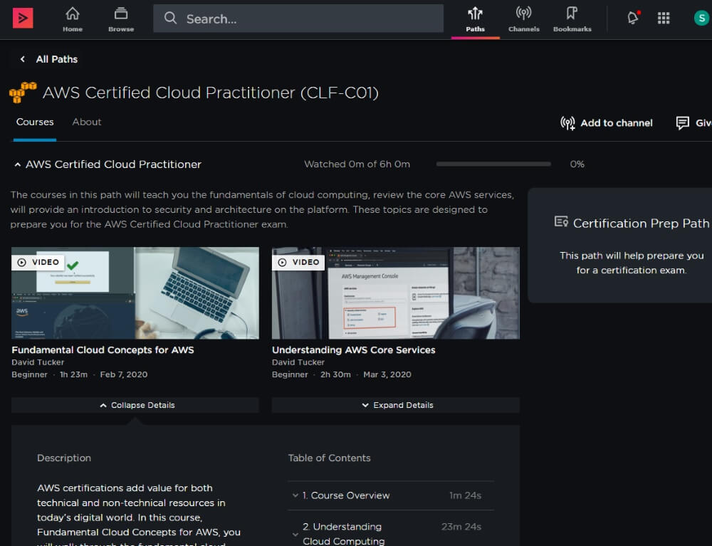Screen dimensions: 712x546
Task: Click the back arrow beside All Paths
Action: click(22, 59)
